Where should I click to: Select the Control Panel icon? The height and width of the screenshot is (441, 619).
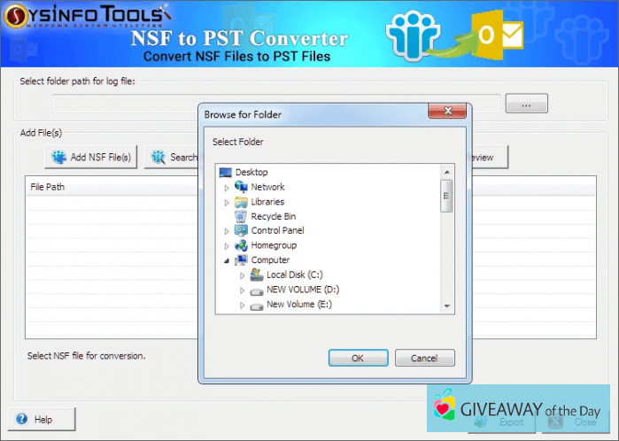point(241,230)
